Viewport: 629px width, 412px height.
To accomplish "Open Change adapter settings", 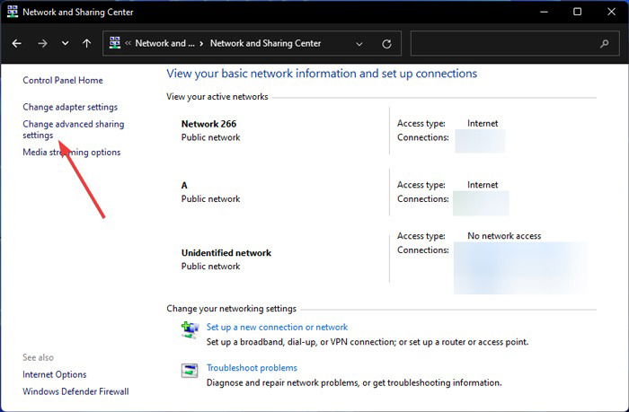I will coord(70,107).
